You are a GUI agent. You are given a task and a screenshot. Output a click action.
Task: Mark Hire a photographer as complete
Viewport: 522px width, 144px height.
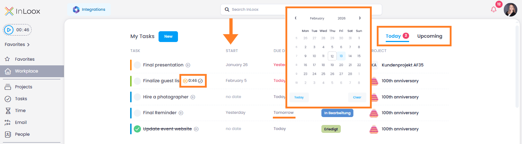point(137,97)
